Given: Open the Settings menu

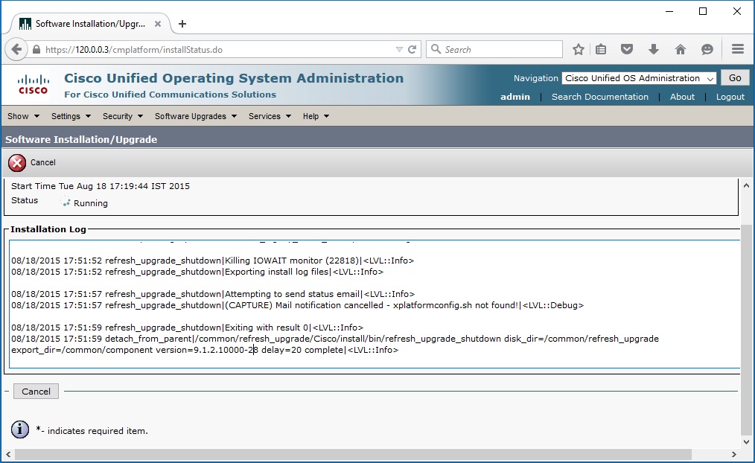Looking at the screenshot, I should (x=71, y=116).
